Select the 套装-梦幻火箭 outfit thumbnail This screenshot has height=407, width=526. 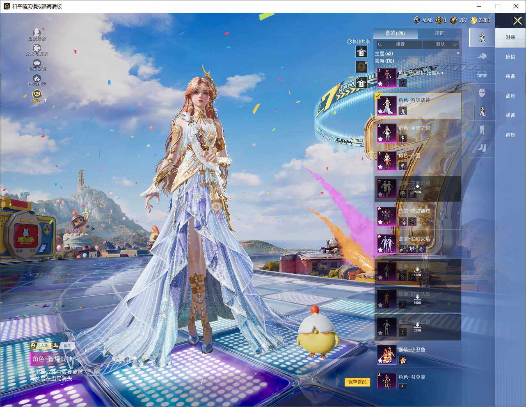(x=386, y=244)
